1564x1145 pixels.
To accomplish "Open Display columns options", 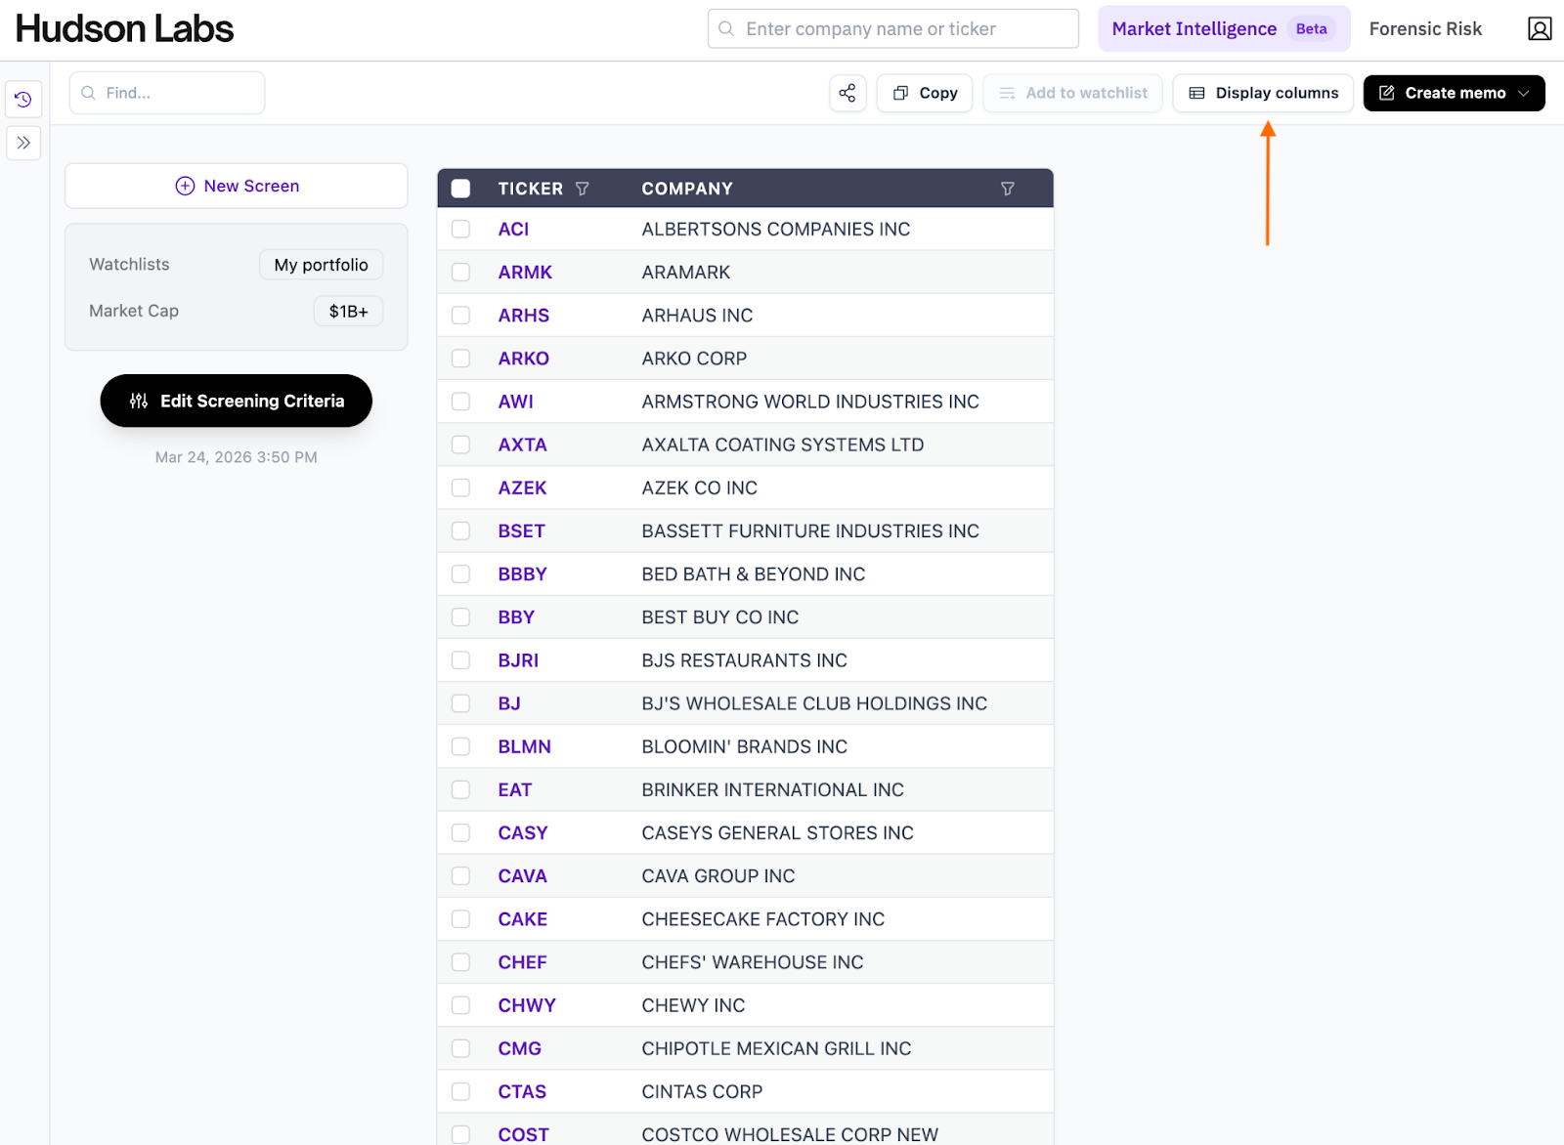I will click(x=1263, y=93).
